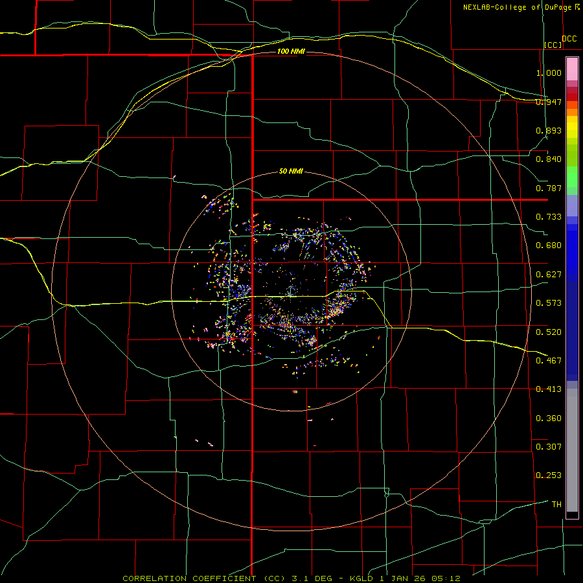Click the 50 NMI range ring label
583x583 pixels.
[x=291, y=172]
